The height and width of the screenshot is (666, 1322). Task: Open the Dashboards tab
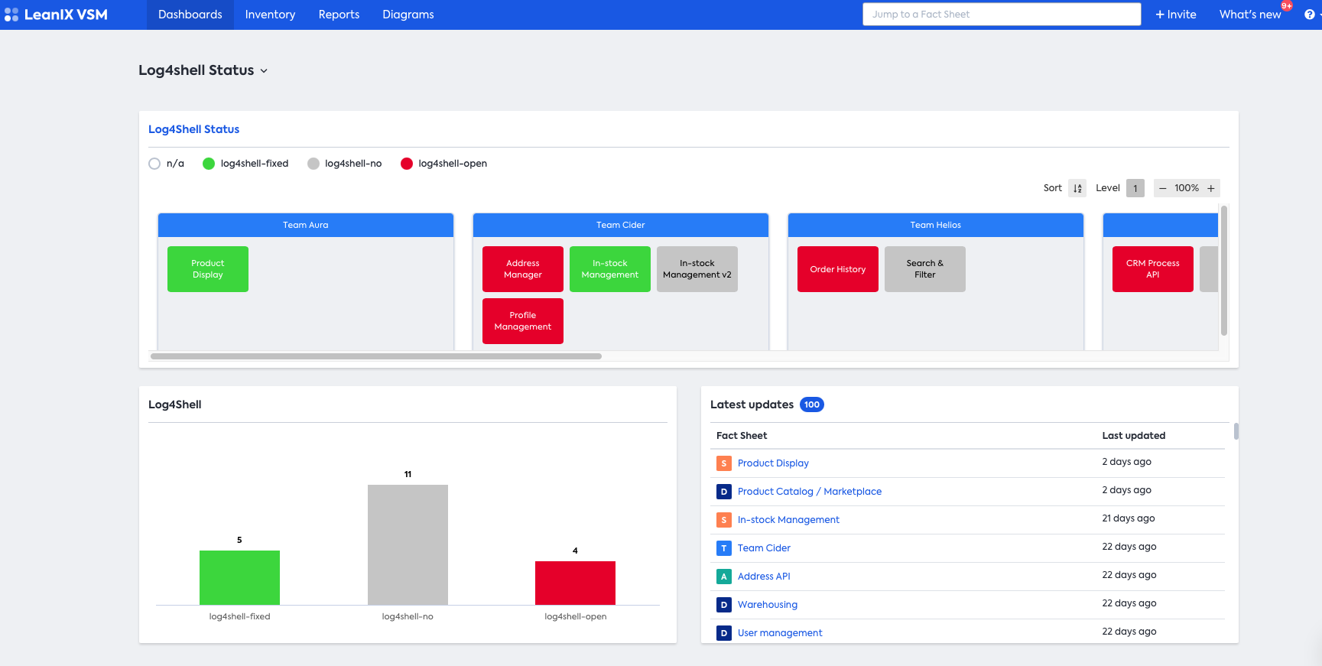point(190,15)
